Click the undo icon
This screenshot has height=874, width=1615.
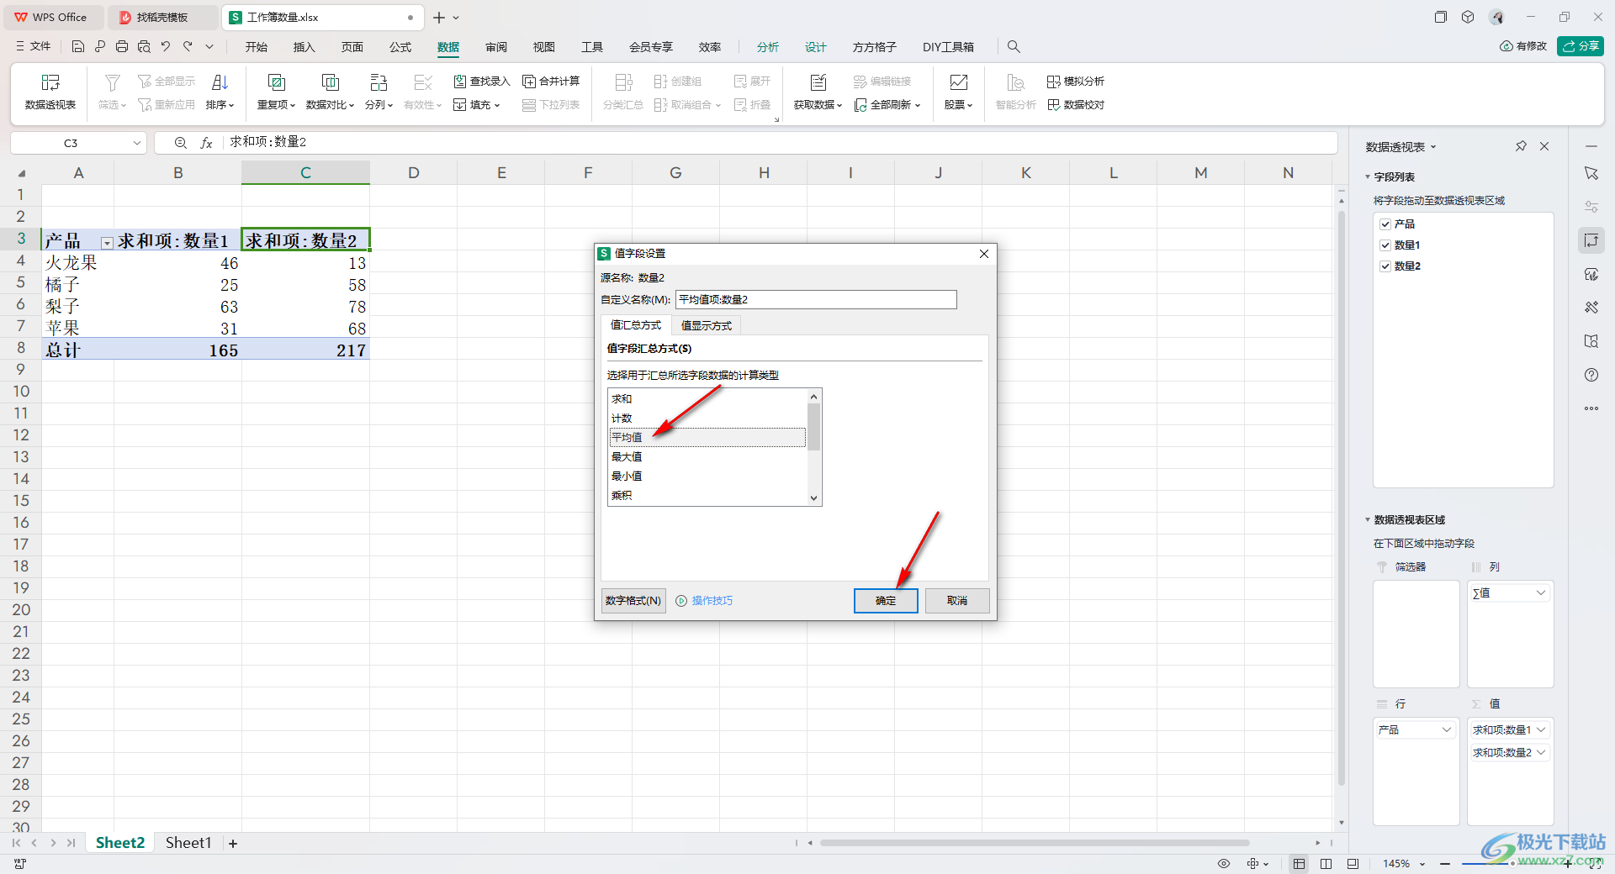pos(166,47)
